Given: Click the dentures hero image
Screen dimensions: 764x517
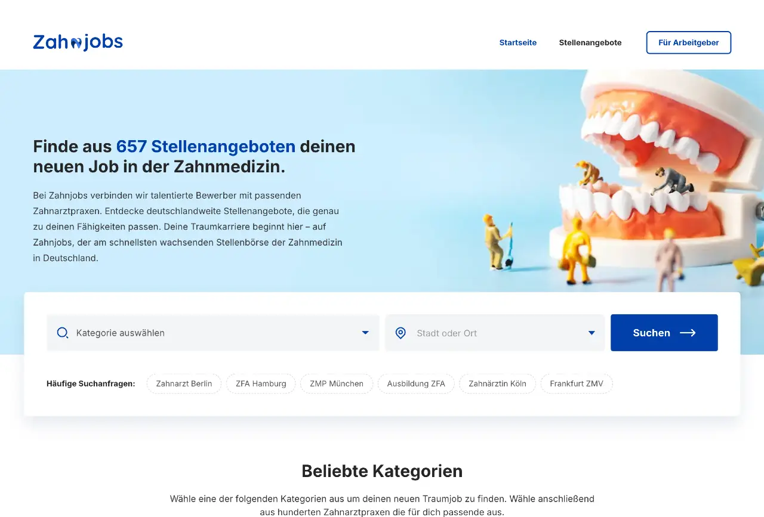Looking at the screenshot, I should pos(645,179).
